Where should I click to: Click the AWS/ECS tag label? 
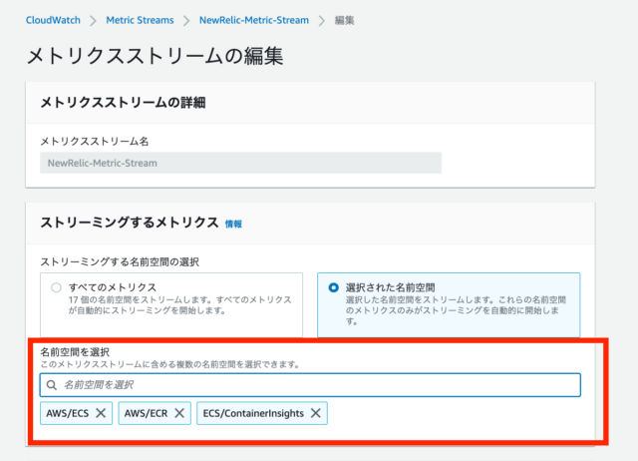pyautogui.click(x=68, y=413)
